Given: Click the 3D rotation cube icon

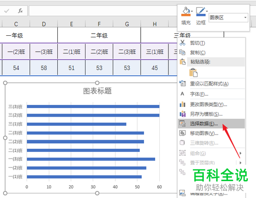Looking at the screenshot, I should tap(182, 143).
